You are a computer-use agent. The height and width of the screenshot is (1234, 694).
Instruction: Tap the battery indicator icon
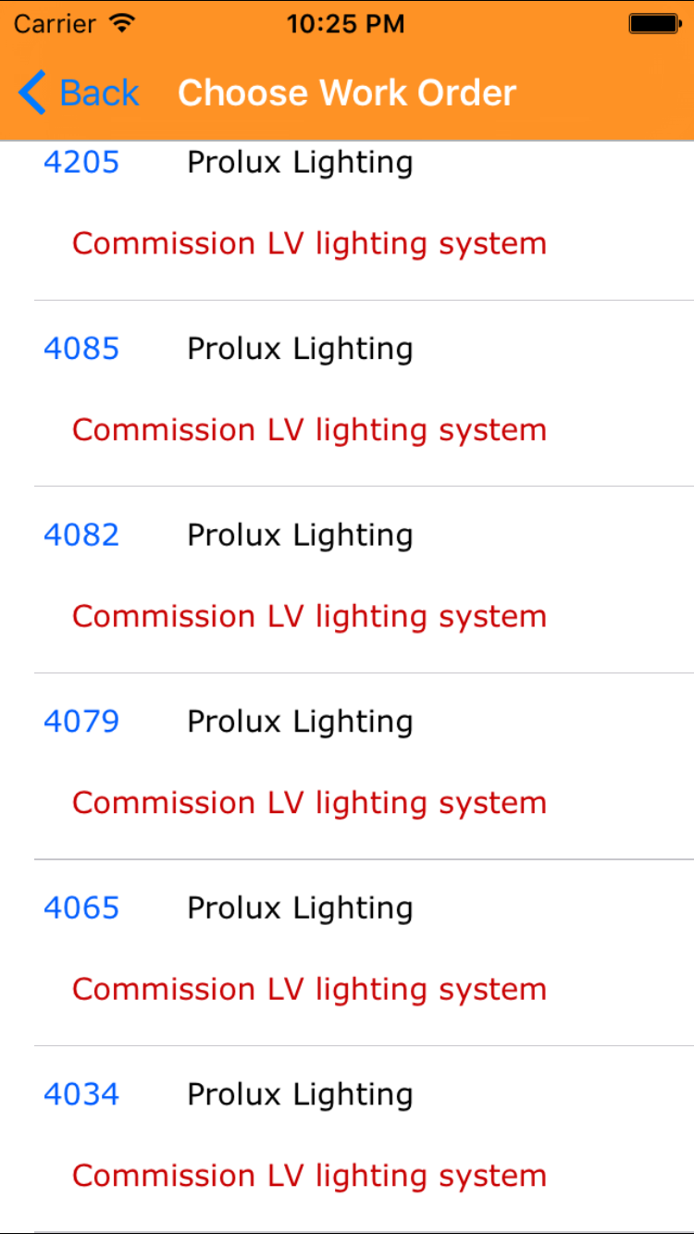[x=654, y=24]
